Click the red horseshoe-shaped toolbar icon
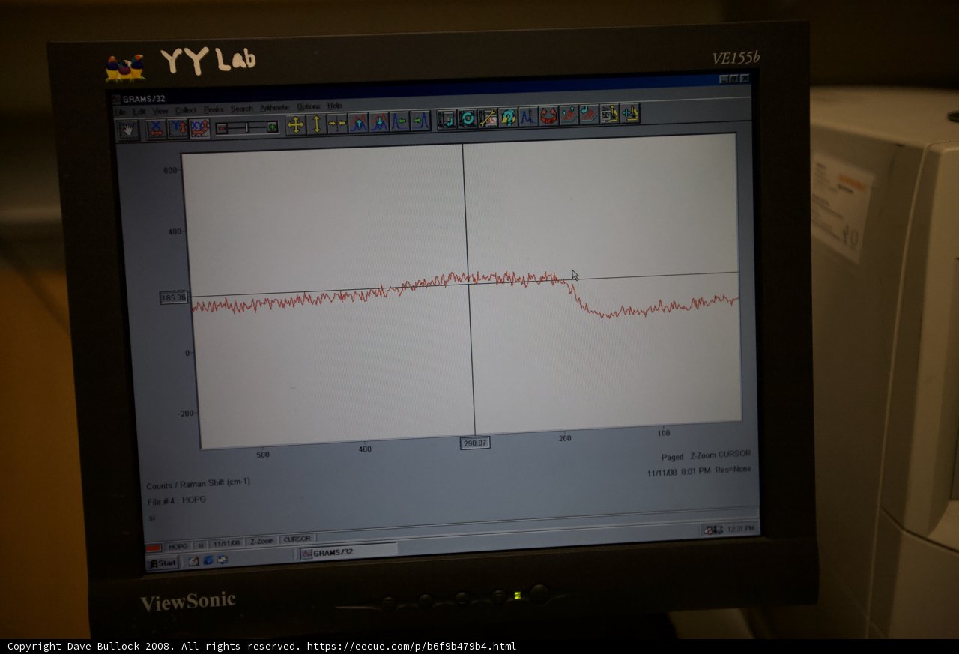This screenshot has height=654, width=959. [x=548, y=115]
